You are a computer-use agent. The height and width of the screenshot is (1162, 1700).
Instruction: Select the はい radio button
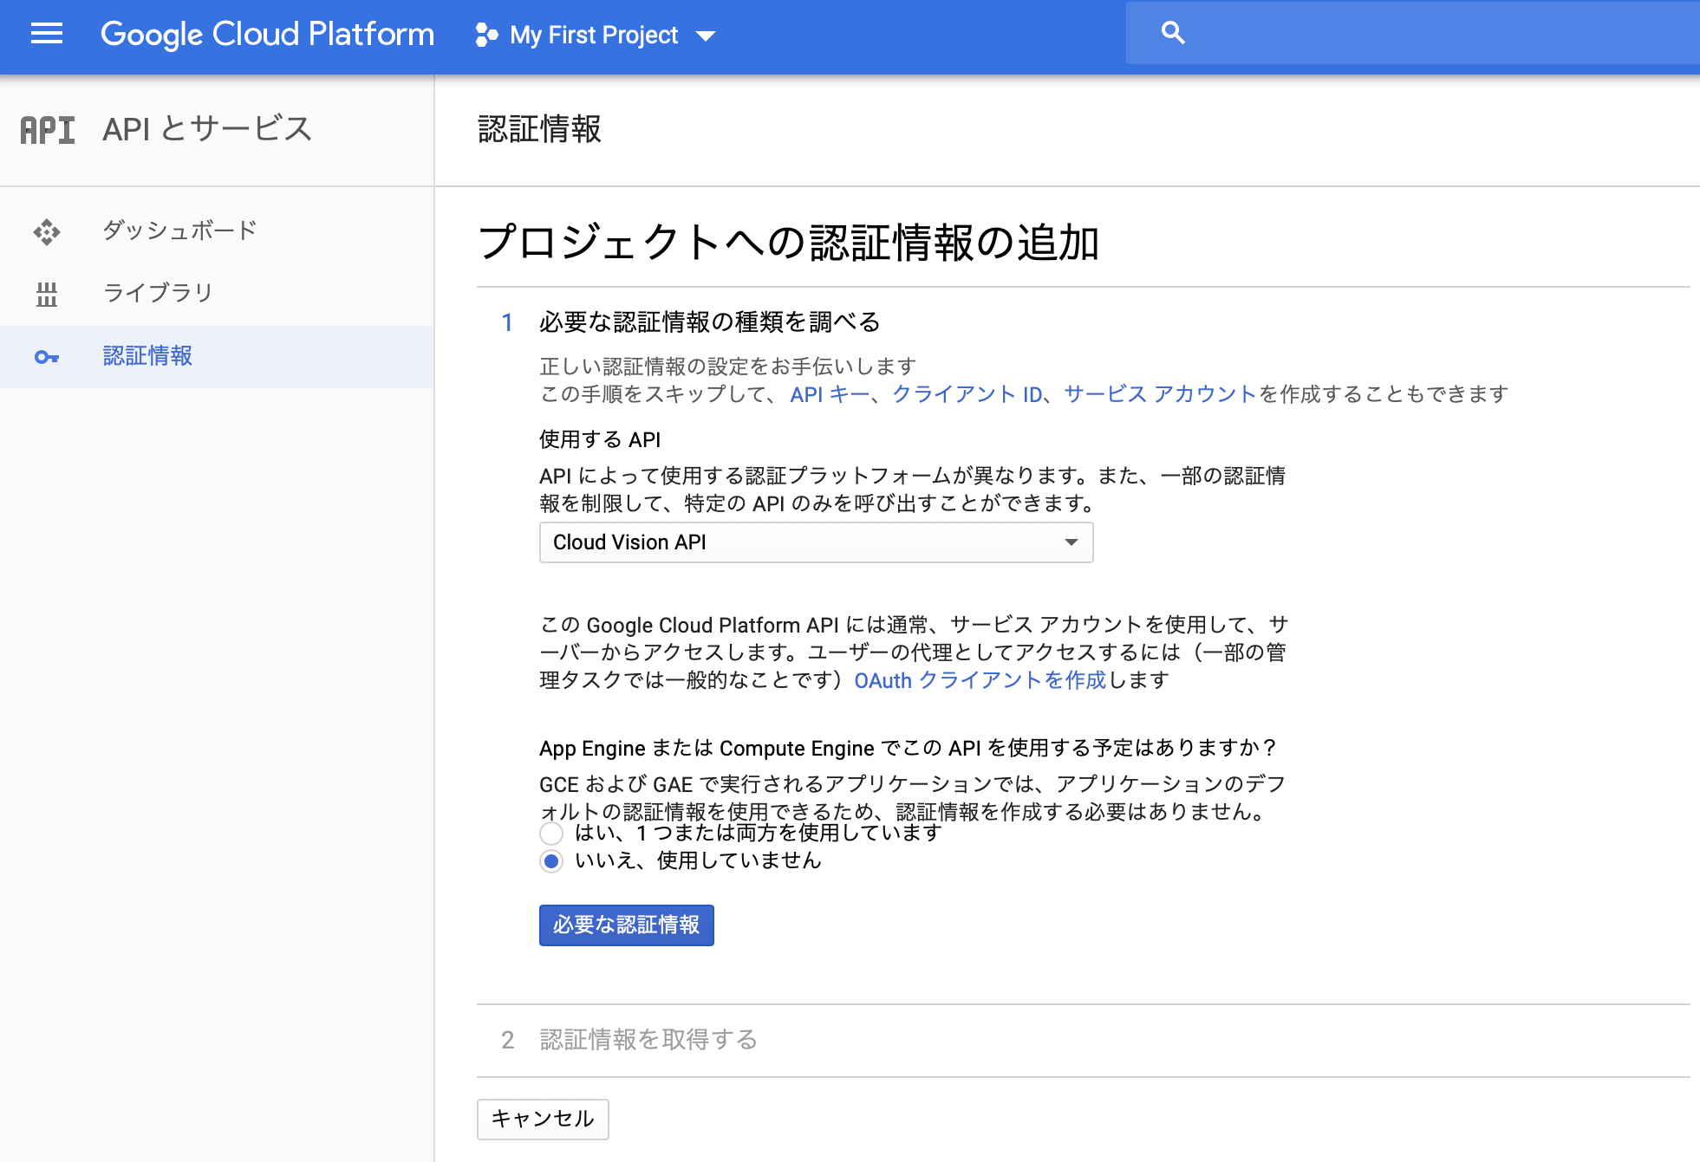click(550, 833)
